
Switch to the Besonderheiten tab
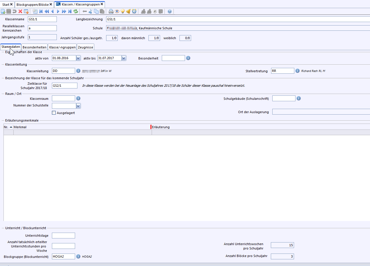pyautogui.click(x=34, y=47)
